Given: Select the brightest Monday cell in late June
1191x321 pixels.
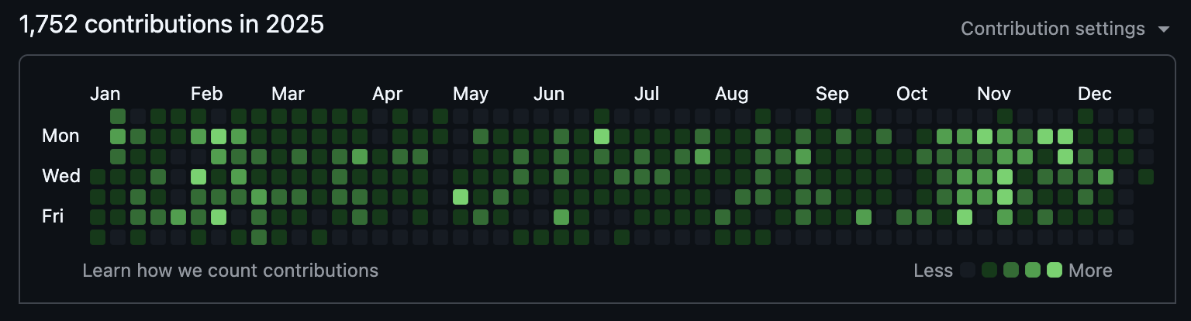Looking at the screenshot, I should pyautogui.click(x=602, y=137).
